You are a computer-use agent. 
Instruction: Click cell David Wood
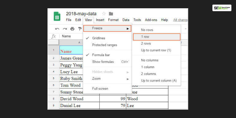coord(79,99)
